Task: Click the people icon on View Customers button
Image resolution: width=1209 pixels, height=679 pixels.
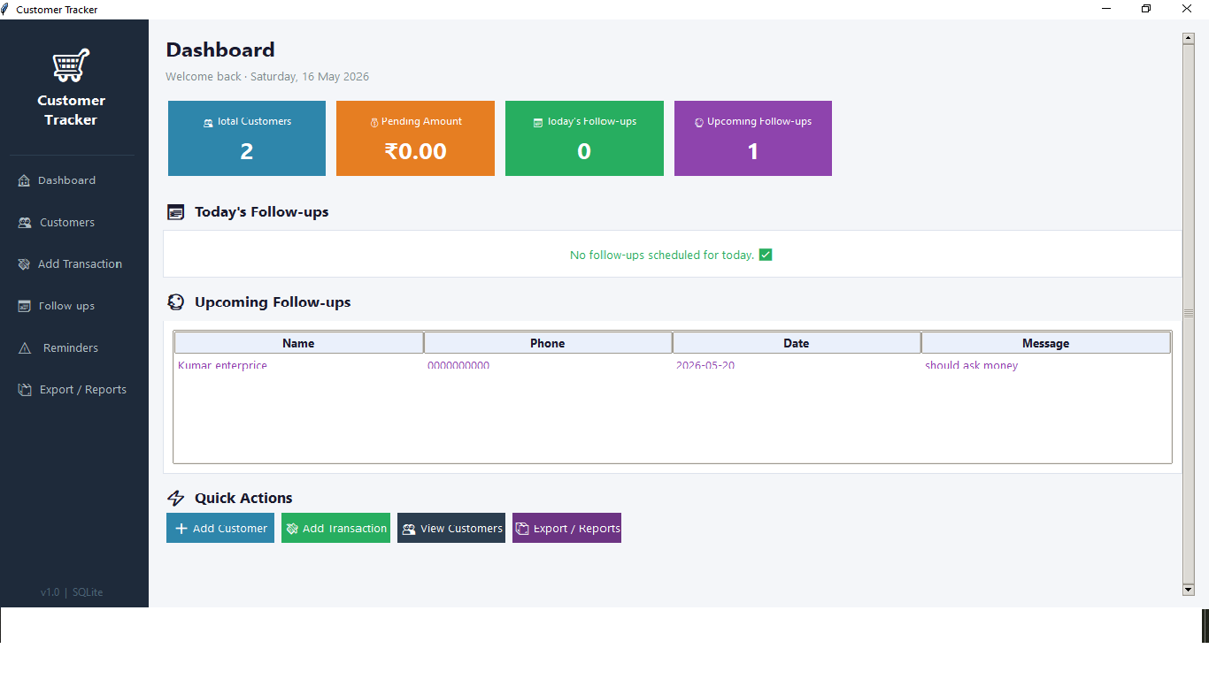Action: click(409, 529)
